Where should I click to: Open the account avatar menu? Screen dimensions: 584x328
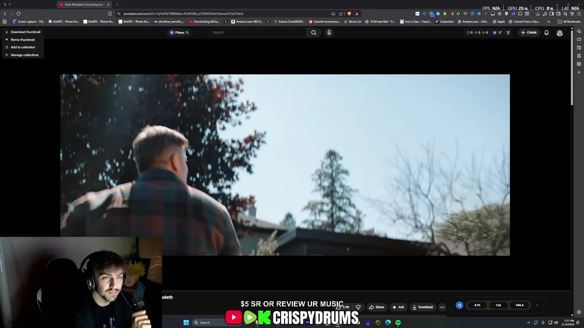(559, 32)
